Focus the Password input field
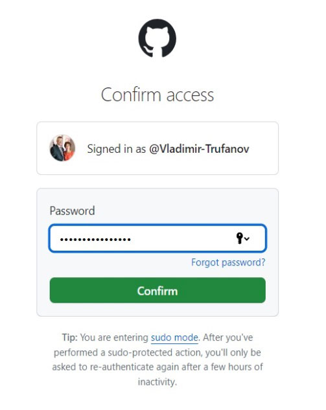The image size is (326, 410). [157, 238]
